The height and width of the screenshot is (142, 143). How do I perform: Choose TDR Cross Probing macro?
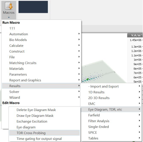point(44,133)
